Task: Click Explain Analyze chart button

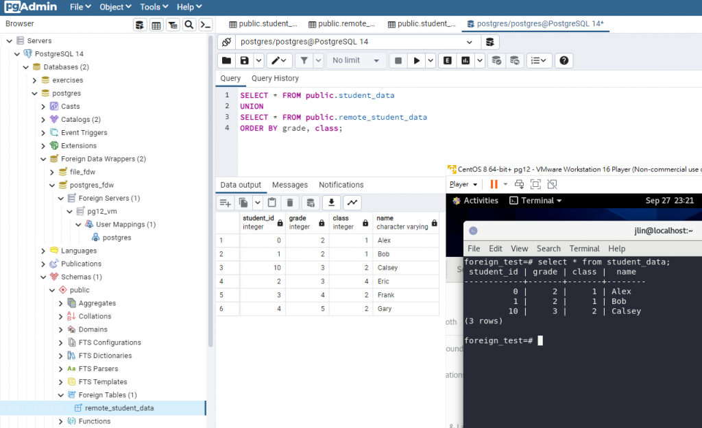Action: tap(465, 60)
